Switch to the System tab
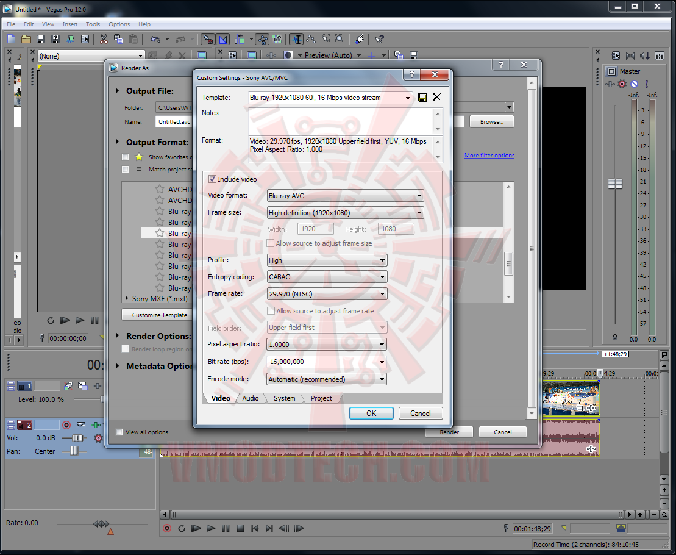 click(x=285, y=398)
